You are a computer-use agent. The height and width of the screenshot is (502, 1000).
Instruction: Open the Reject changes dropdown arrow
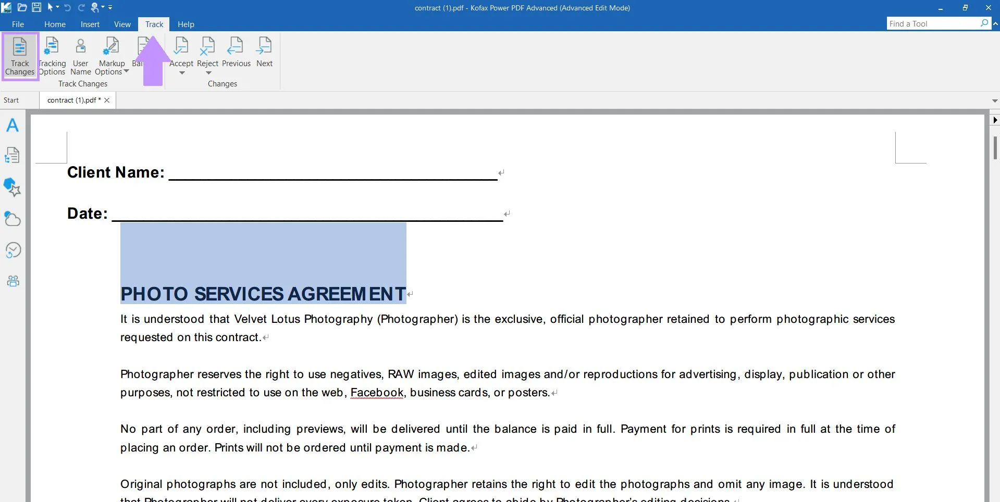click(x=208, y=73)
